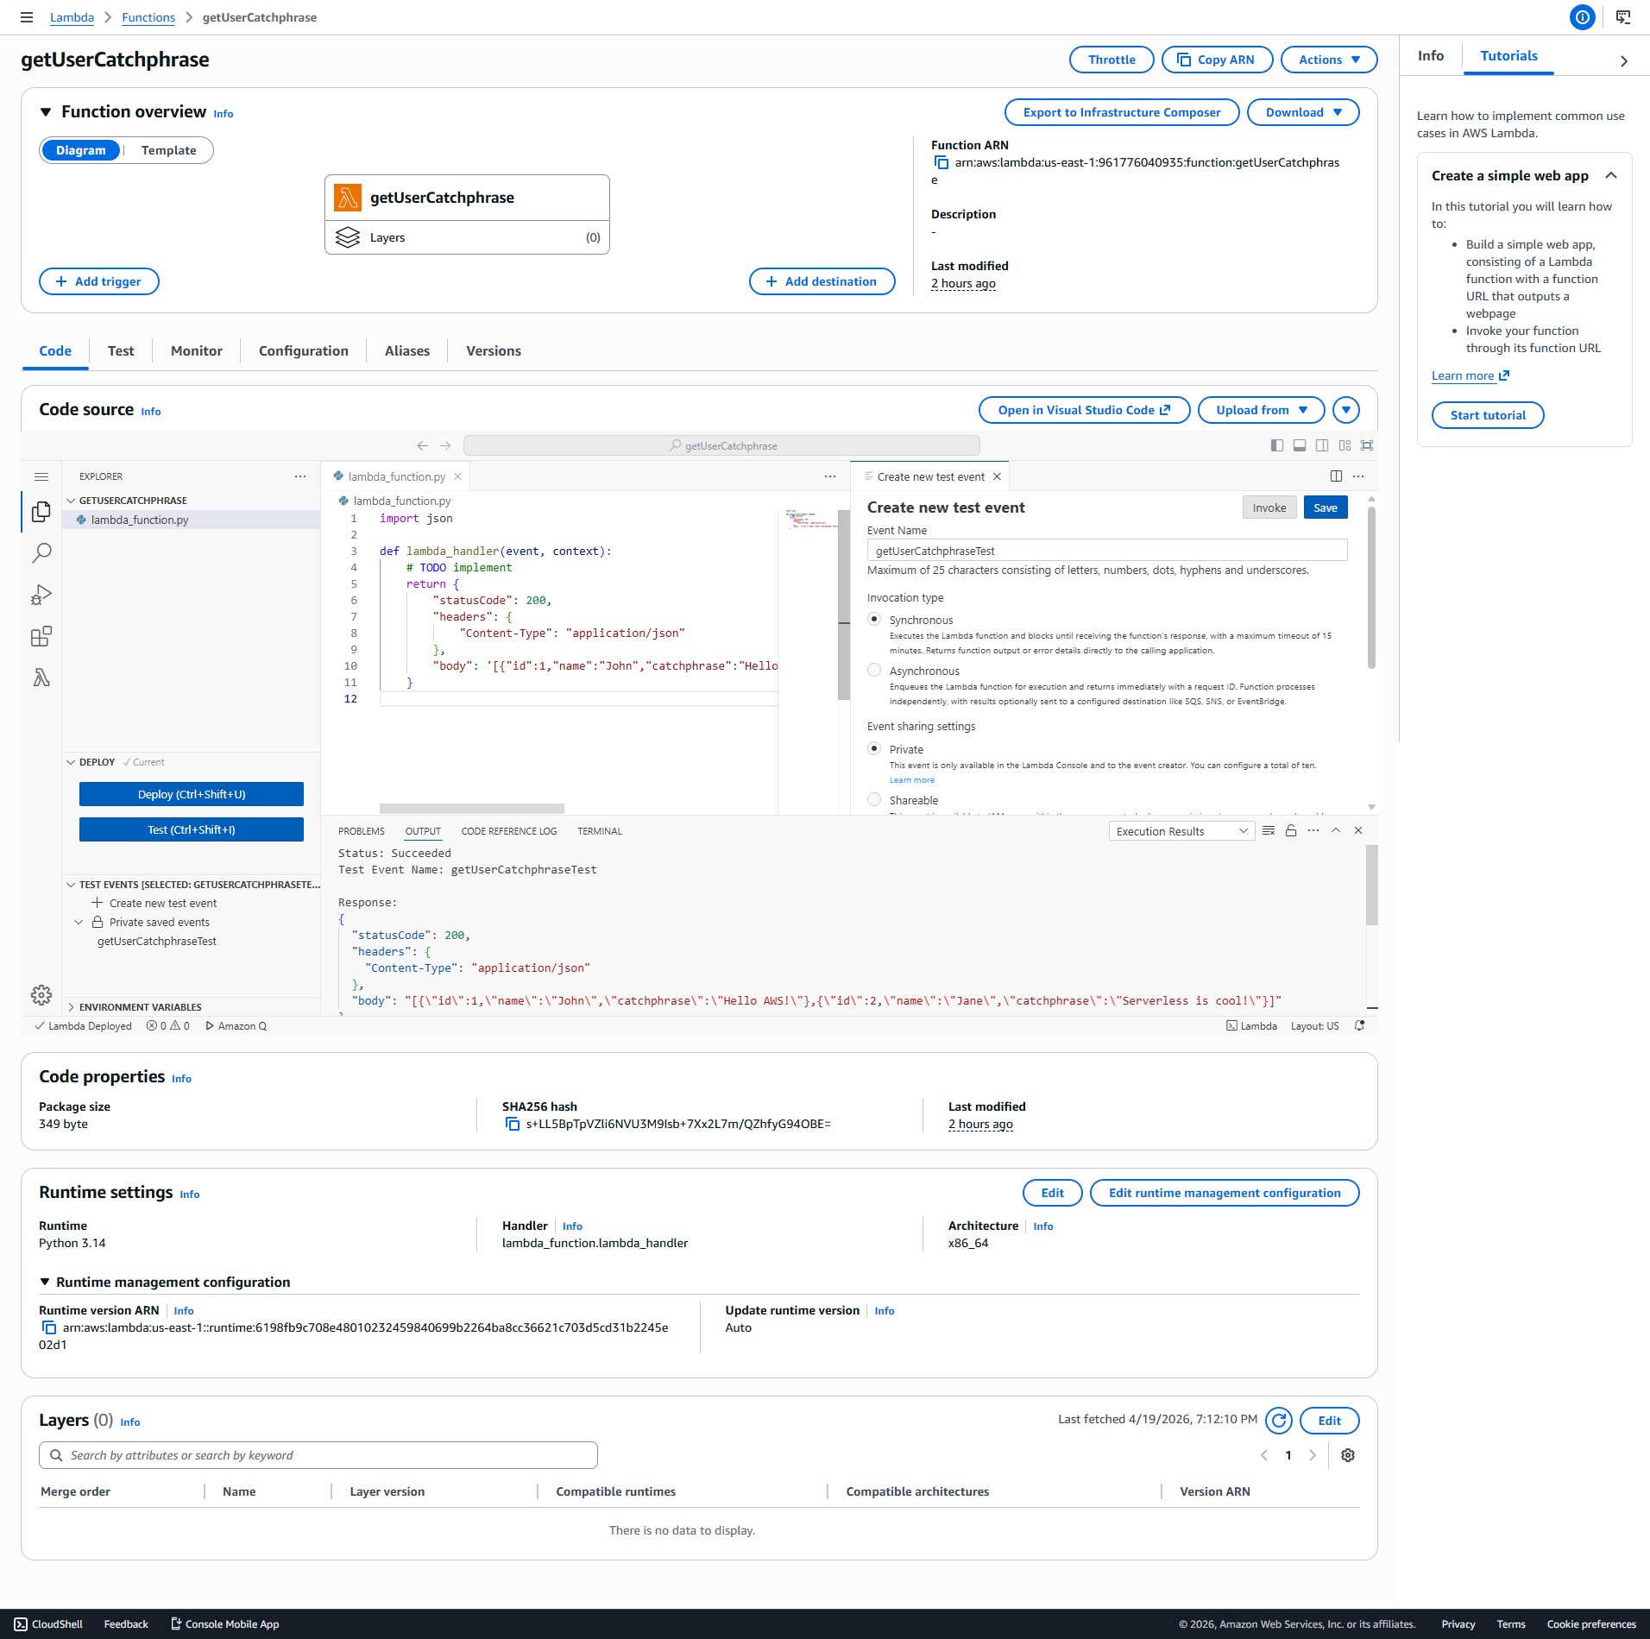This screenshot has height=1639, width=1650.
Task: Select lambda_function.py in explorer
Action: tap(192, 520)
